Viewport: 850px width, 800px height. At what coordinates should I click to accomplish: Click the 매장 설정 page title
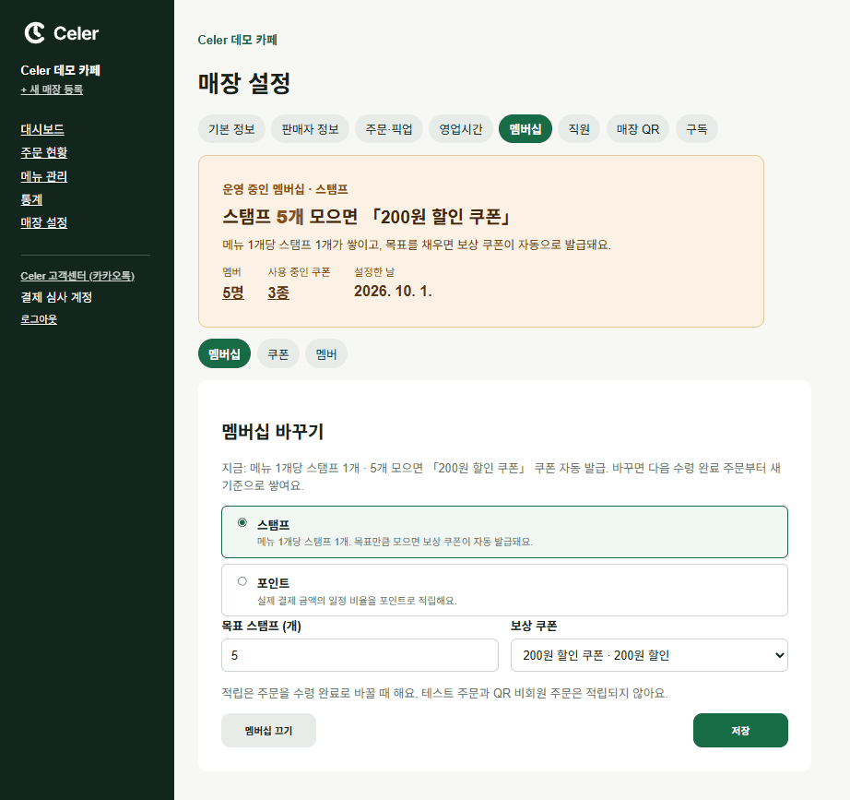click(244, 83)
